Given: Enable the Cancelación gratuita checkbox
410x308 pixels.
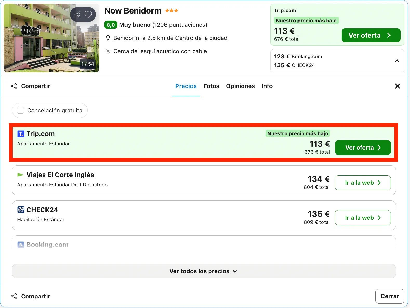Looking at the screenshot, I should coord(21,110).
